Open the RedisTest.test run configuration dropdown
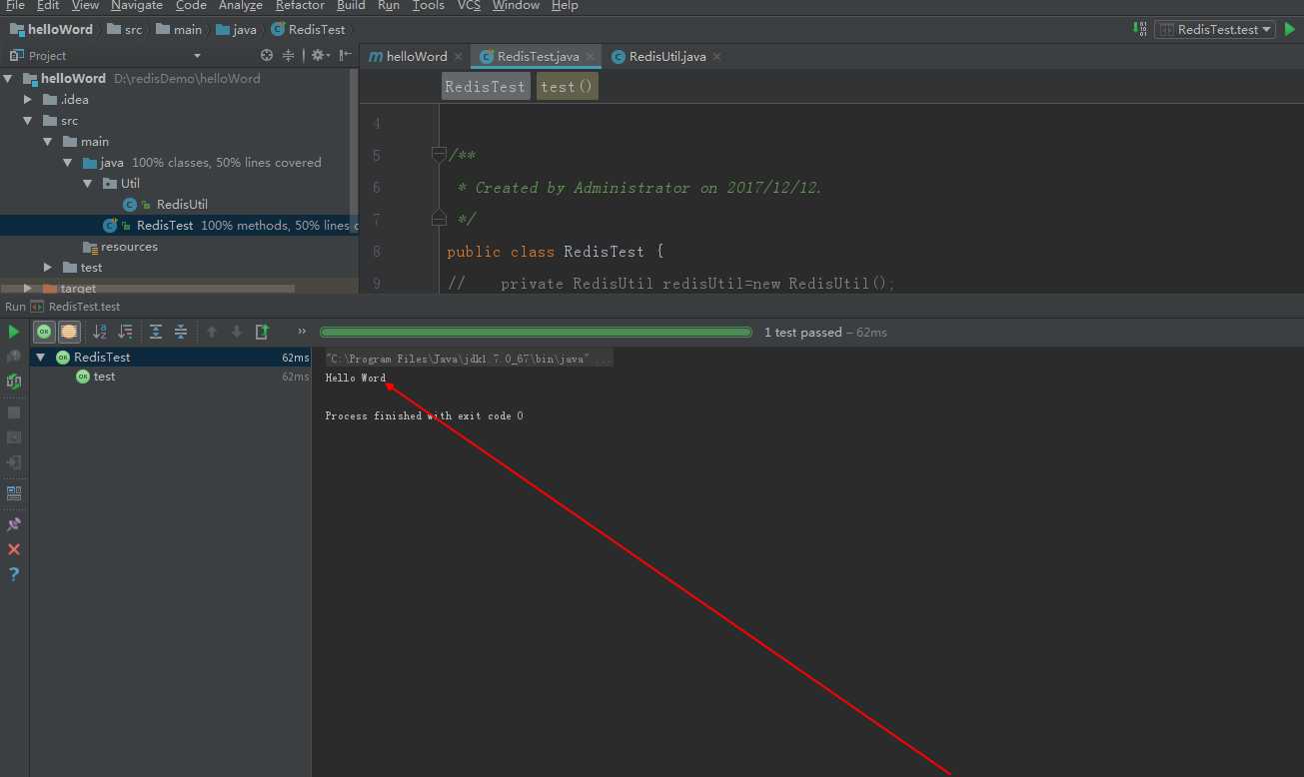The image size is (1304, 777). point(1215,29)
